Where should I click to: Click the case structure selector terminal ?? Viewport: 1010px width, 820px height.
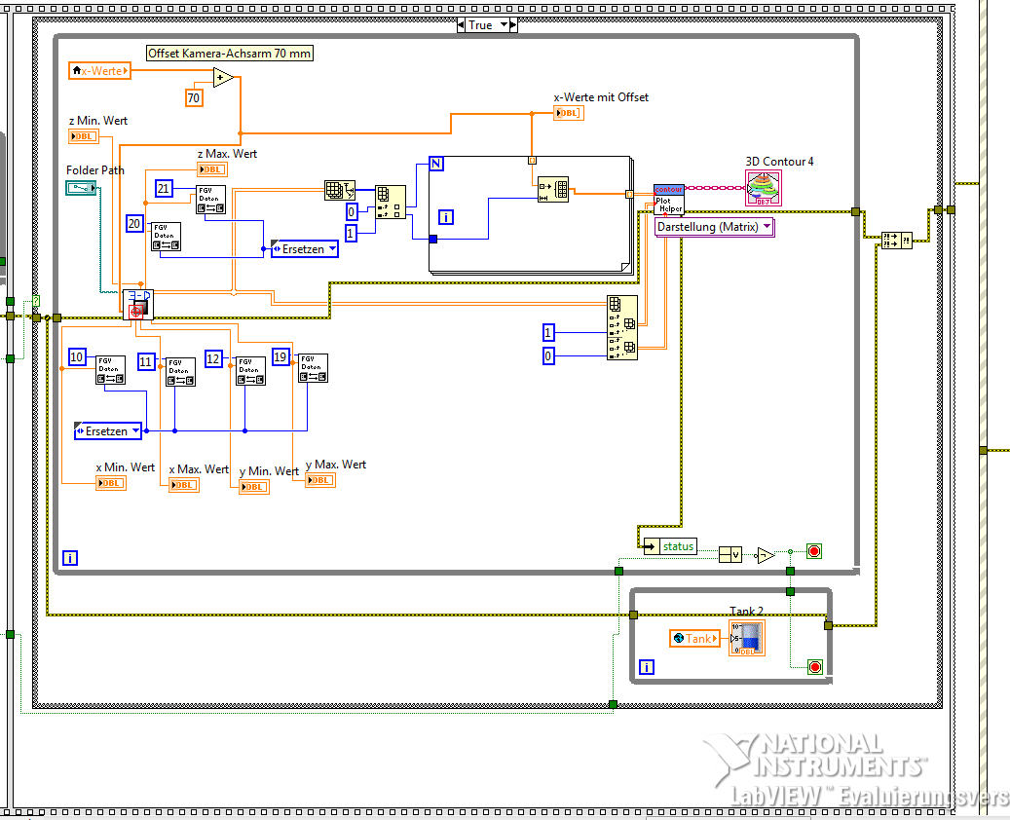tap(35, 301)
